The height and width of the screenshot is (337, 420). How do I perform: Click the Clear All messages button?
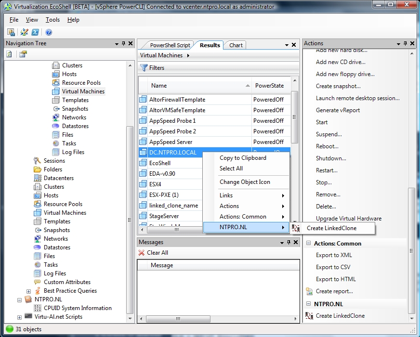pyautogui.click(x=153, y=252)
